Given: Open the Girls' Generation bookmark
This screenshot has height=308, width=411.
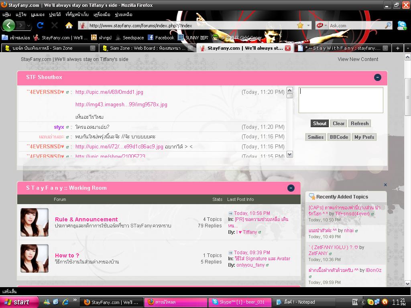Looking at the screenshot, I should point(237,38).
